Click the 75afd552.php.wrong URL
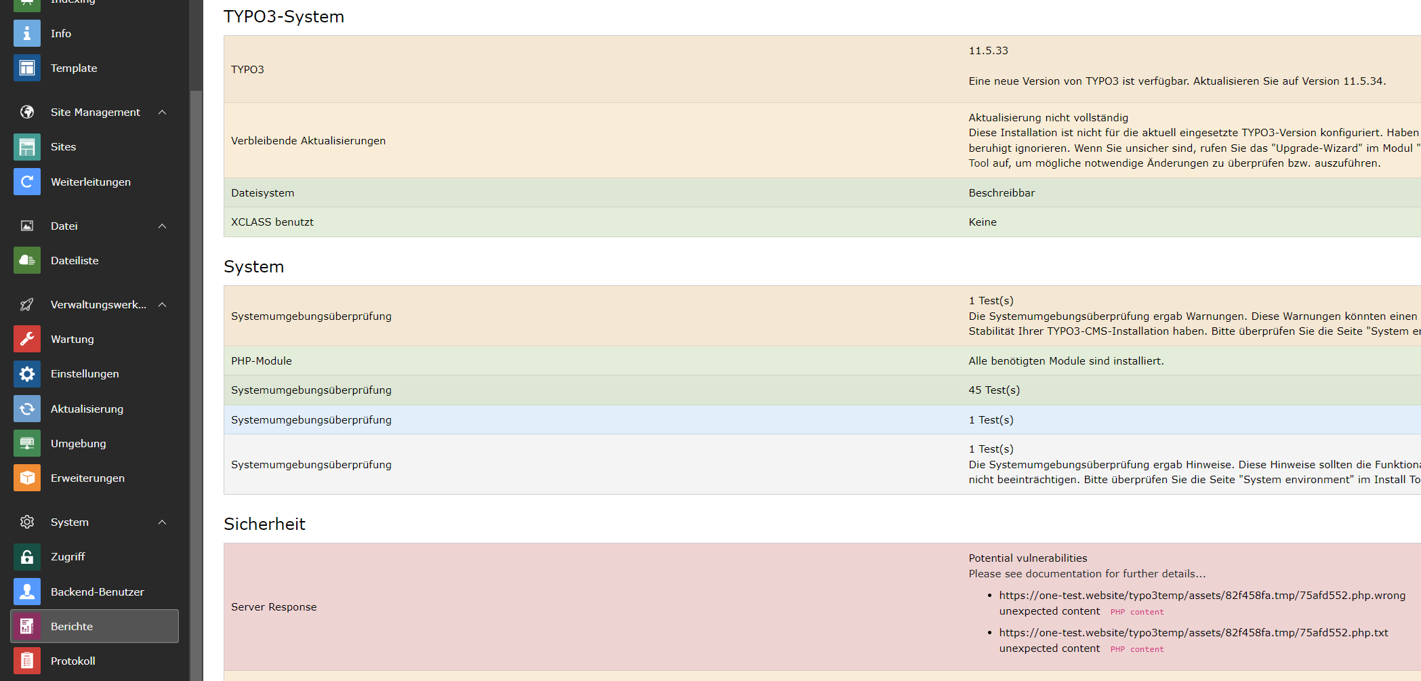This screenshot has height=681, width=1421. (1202, 595)
